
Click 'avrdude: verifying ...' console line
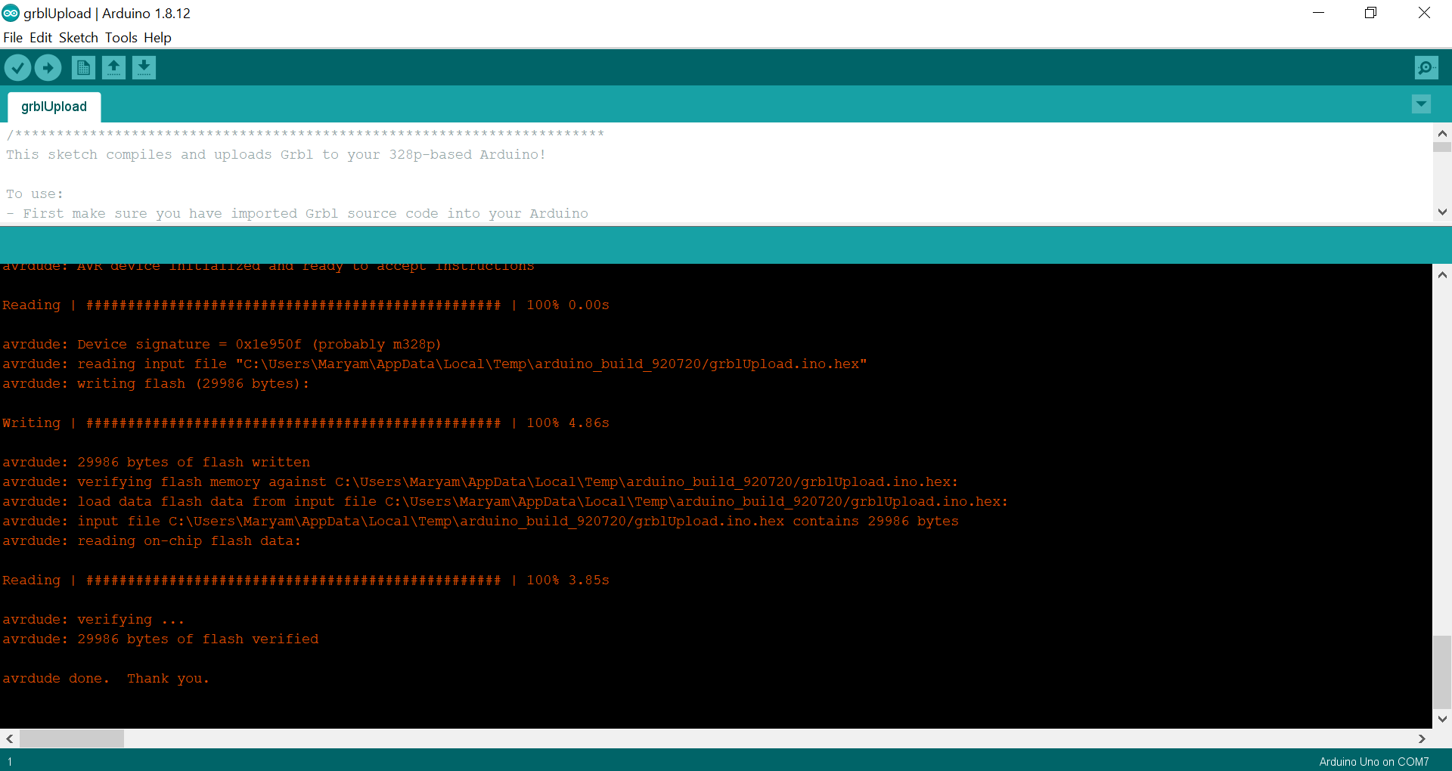click(93, 620)
